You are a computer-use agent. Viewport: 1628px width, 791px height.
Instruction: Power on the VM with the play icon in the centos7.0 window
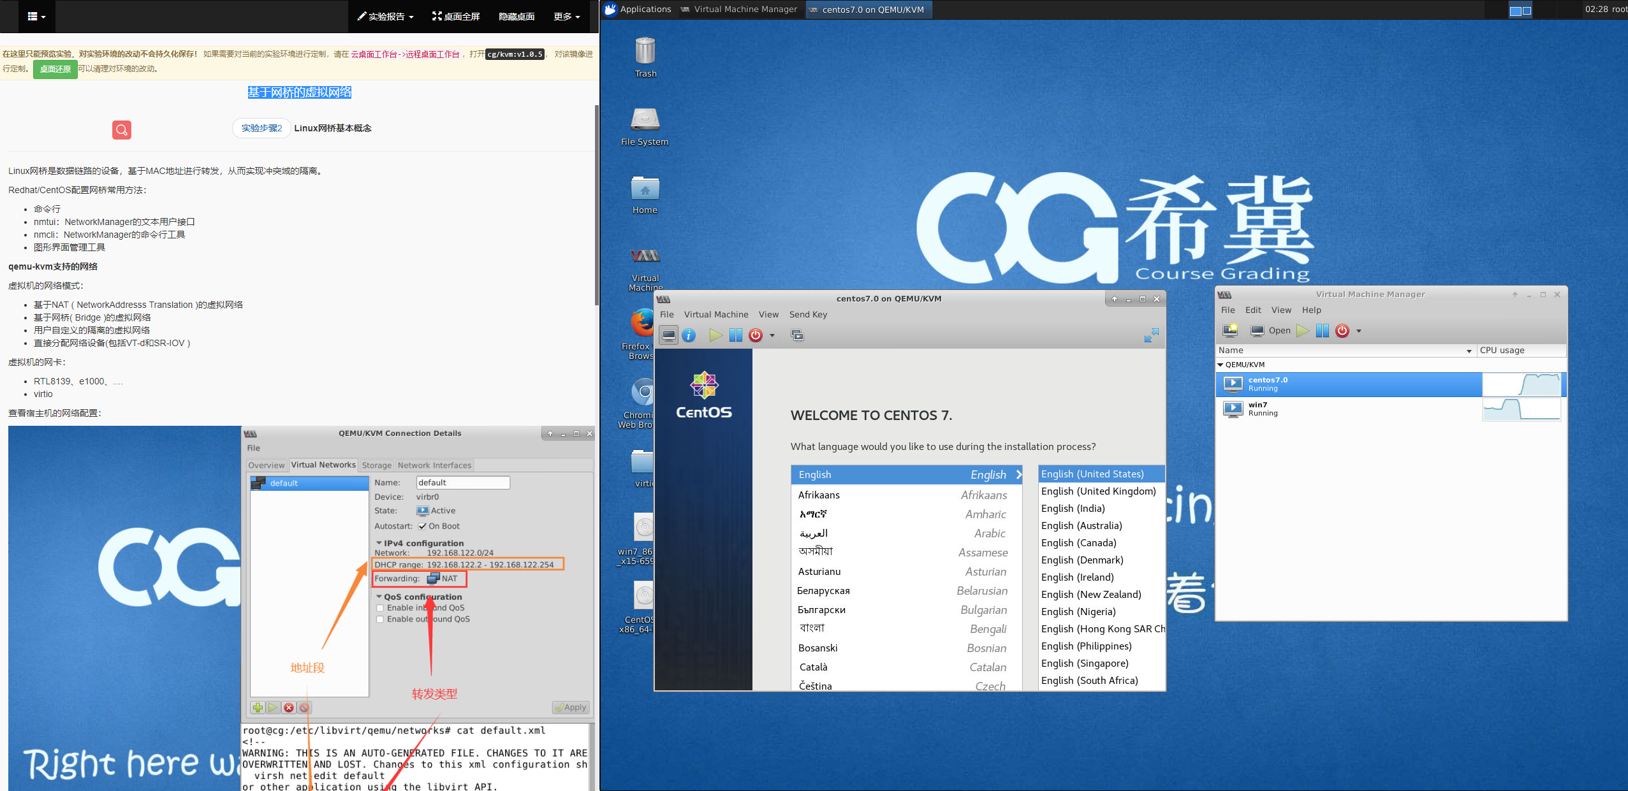tap(715, 335)
